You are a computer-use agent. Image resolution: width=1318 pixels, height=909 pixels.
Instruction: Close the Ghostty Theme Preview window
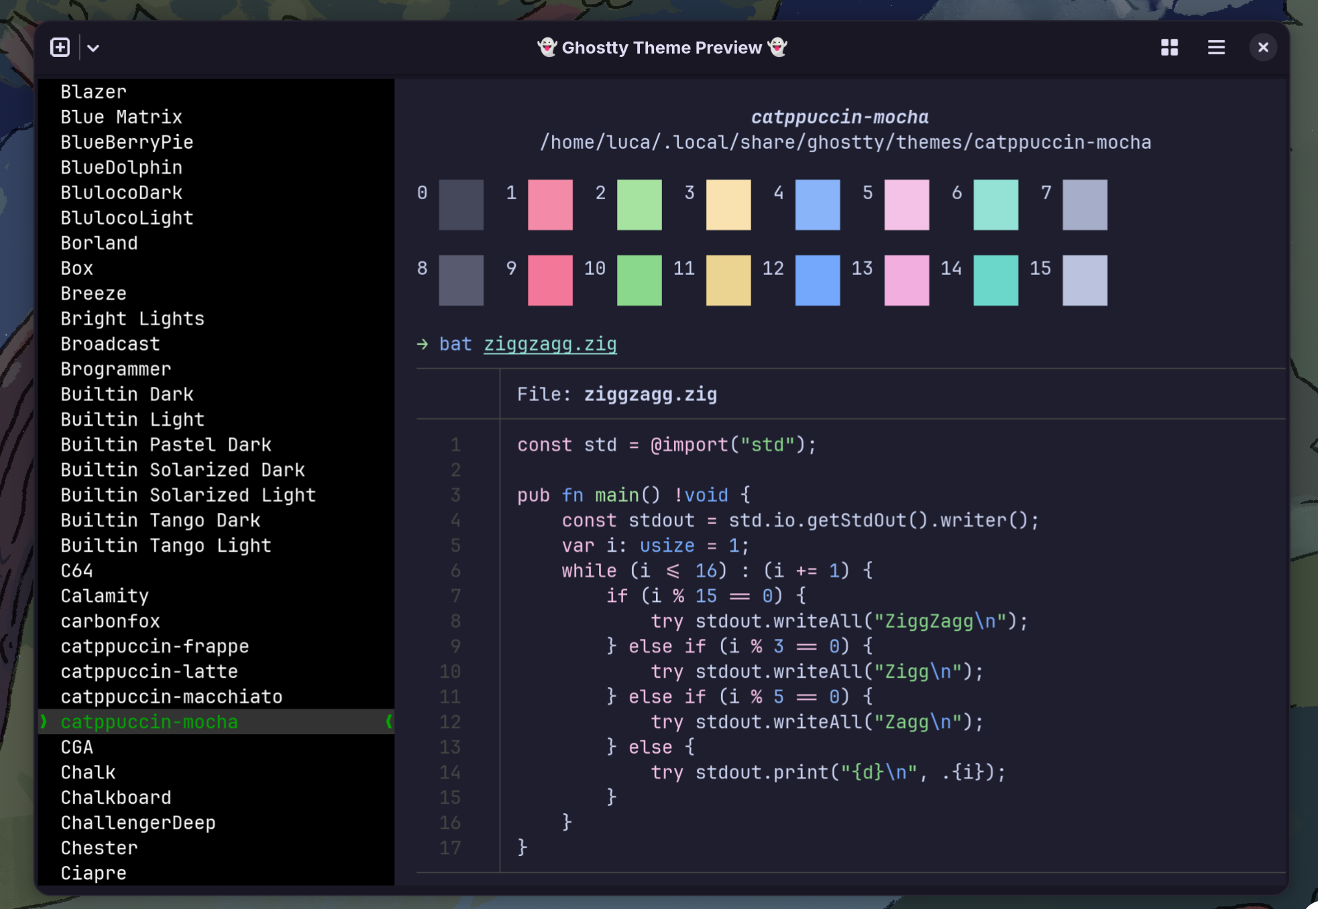[x=1263, y=48]
